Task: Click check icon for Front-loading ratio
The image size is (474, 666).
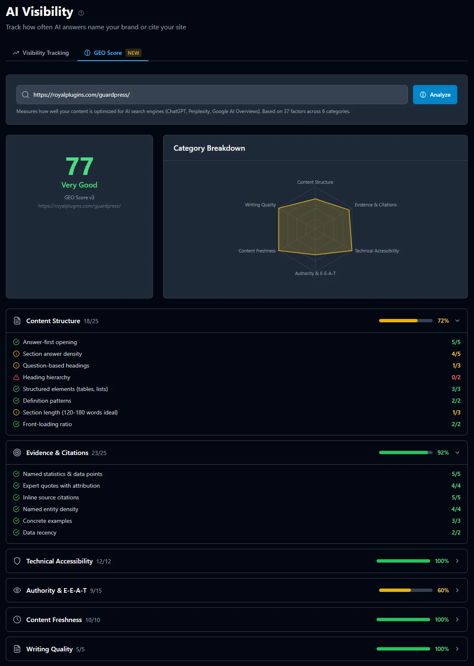Action: tap(16, 424)
